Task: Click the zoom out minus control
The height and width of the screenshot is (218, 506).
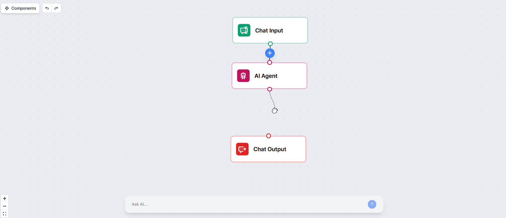Action: (5, 206)
